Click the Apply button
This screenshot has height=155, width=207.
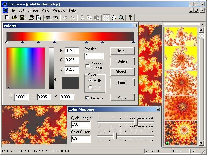click(x=122, y=97)
